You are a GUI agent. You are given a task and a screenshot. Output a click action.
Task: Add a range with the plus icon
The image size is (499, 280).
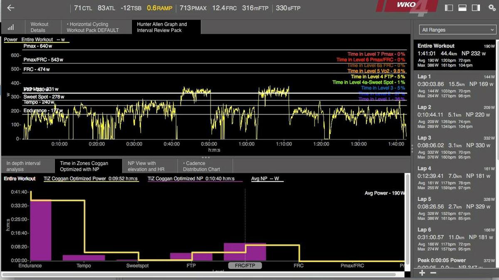click(x=422, y=273)
